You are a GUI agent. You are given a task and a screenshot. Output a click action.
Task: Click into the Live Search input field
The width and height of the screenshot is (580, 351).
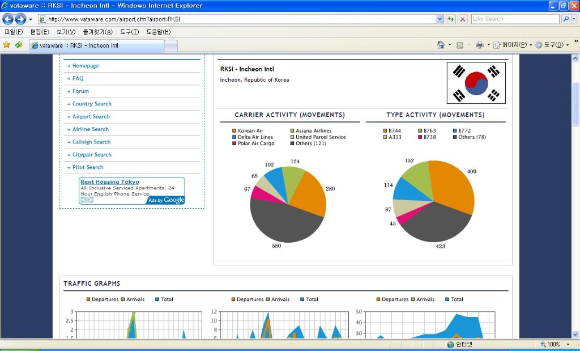point(514,19)
